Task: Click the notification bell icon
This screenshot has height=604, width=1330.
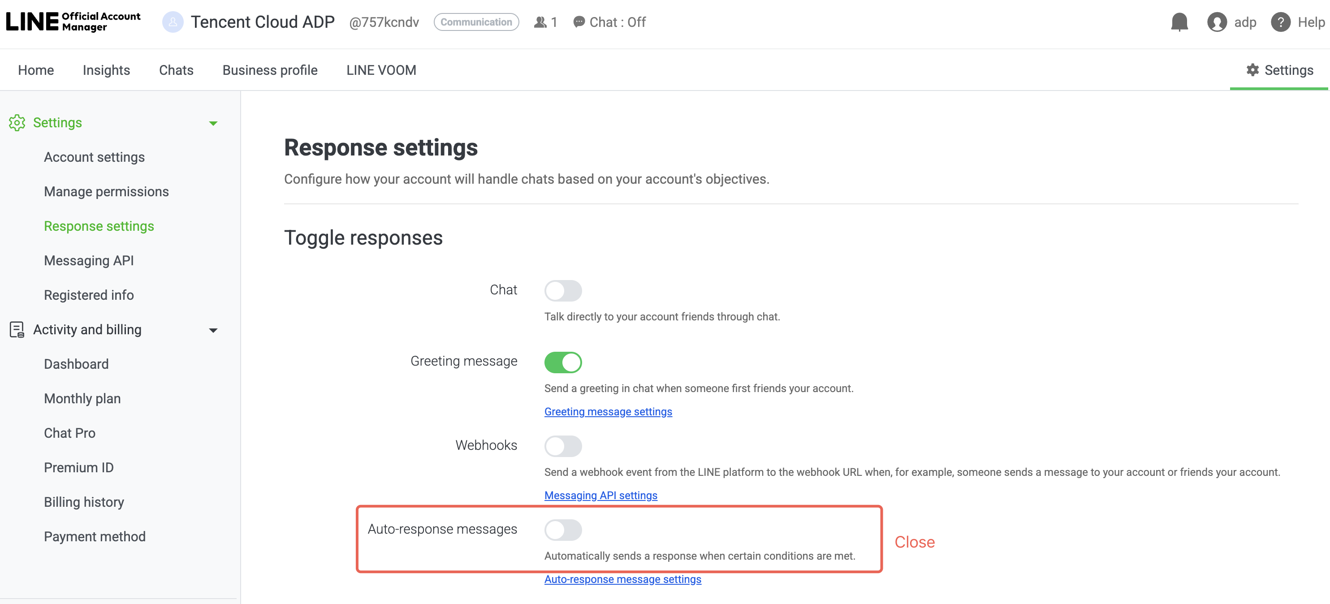Action: coord(1179,22)
